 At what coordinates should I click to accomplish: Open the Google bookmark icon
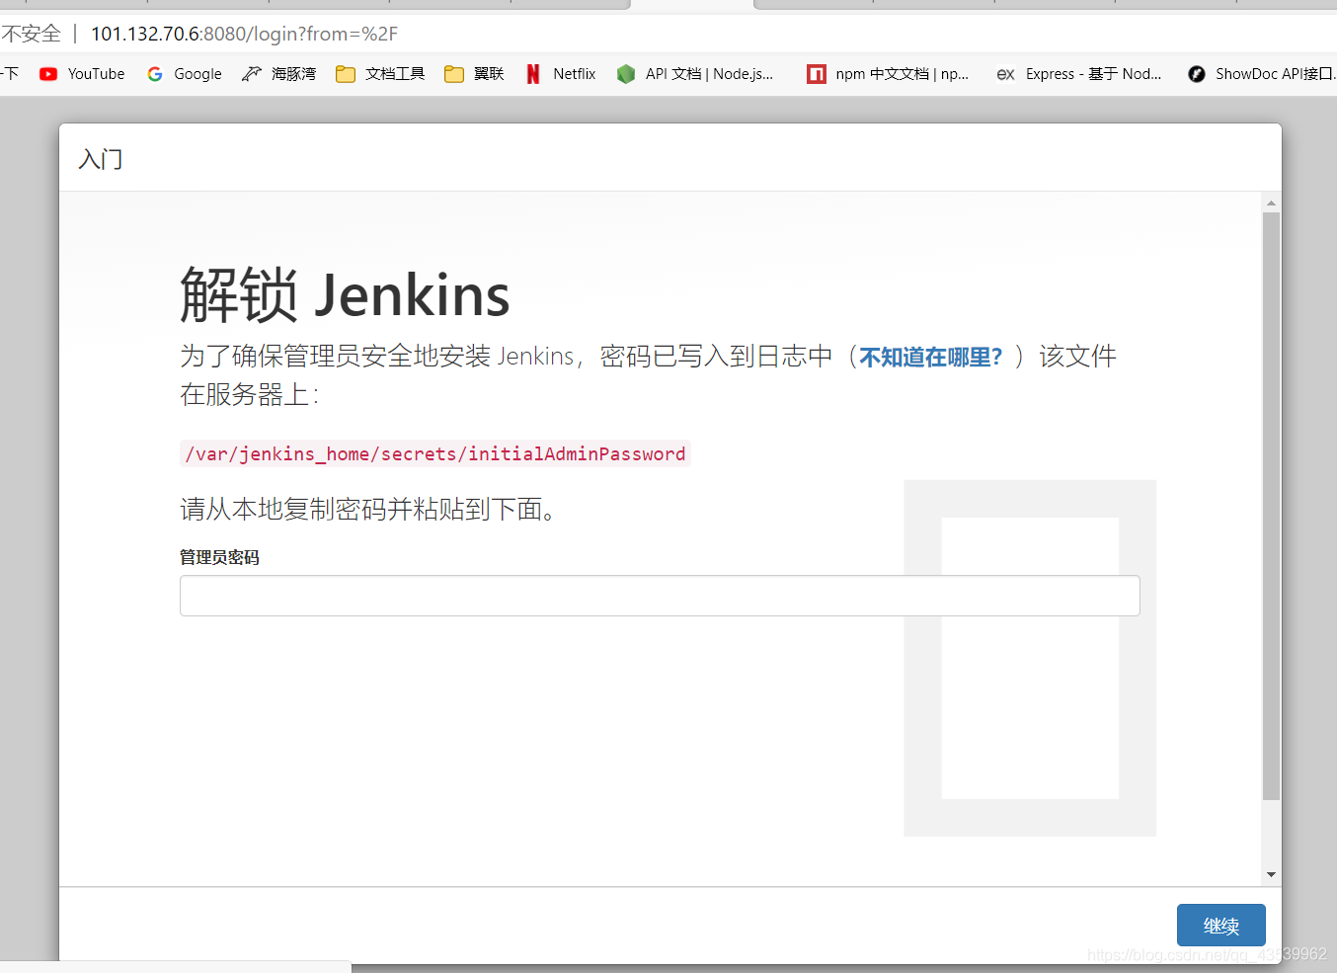[x=155, y=74]
